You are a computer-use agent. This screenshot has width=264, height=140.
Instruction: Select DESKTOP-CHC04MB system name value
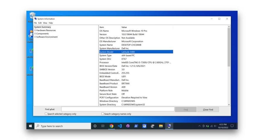pyautogui.click(x=131, y=45)
